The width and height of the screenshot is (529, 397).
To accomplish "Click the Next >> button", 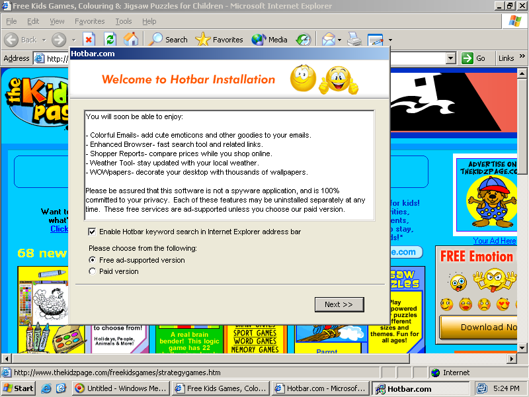I will [x=339, y=304].
